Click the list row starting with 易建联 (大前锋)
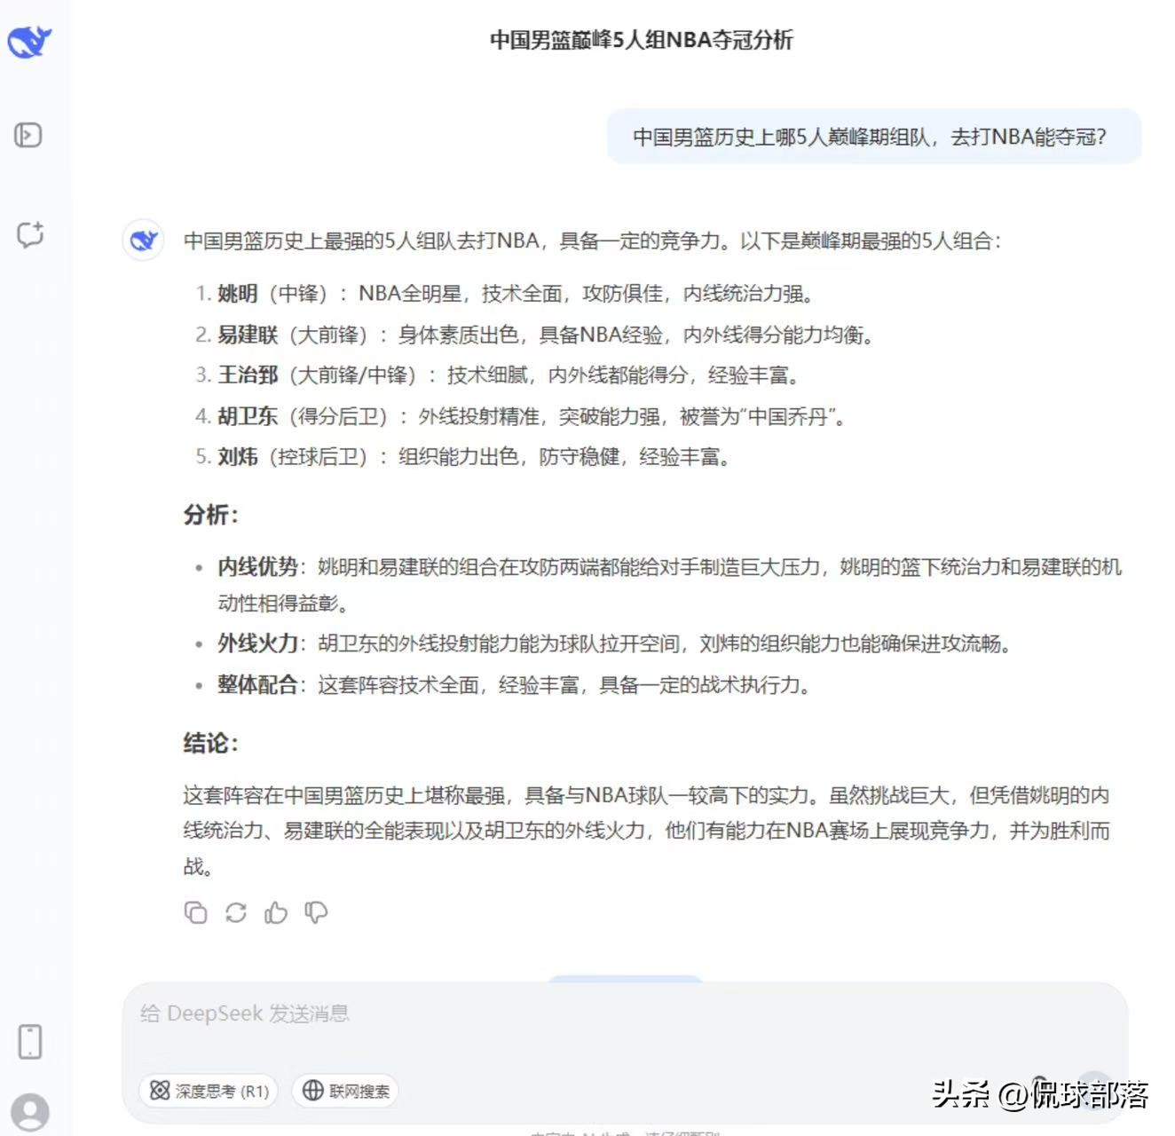1175x1136 pixels. (x=536, y=335)
